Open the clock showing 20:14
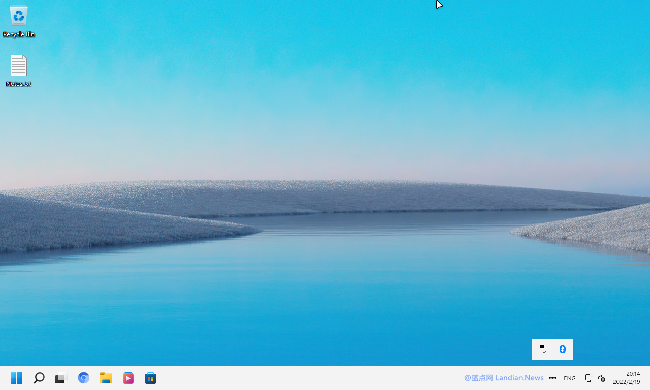The image size is (650, 390). point(633,374)
